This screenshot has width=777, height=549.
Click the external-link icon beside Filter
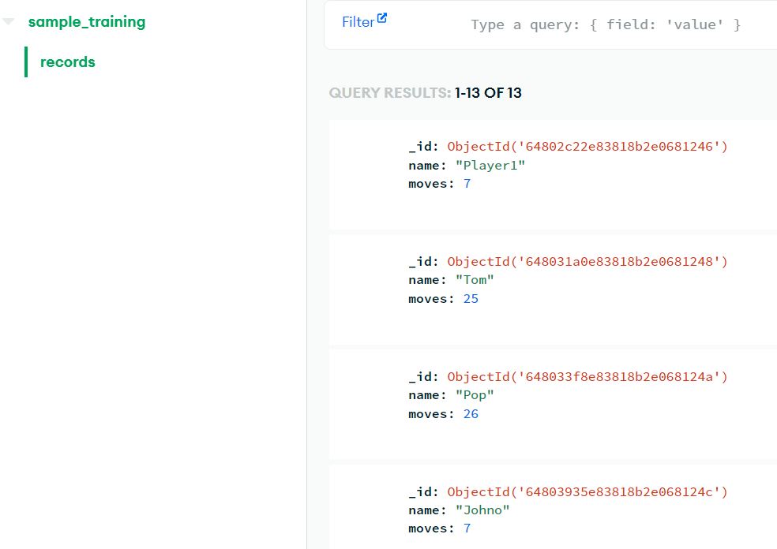pyautogui.click(x=382, y=18)
